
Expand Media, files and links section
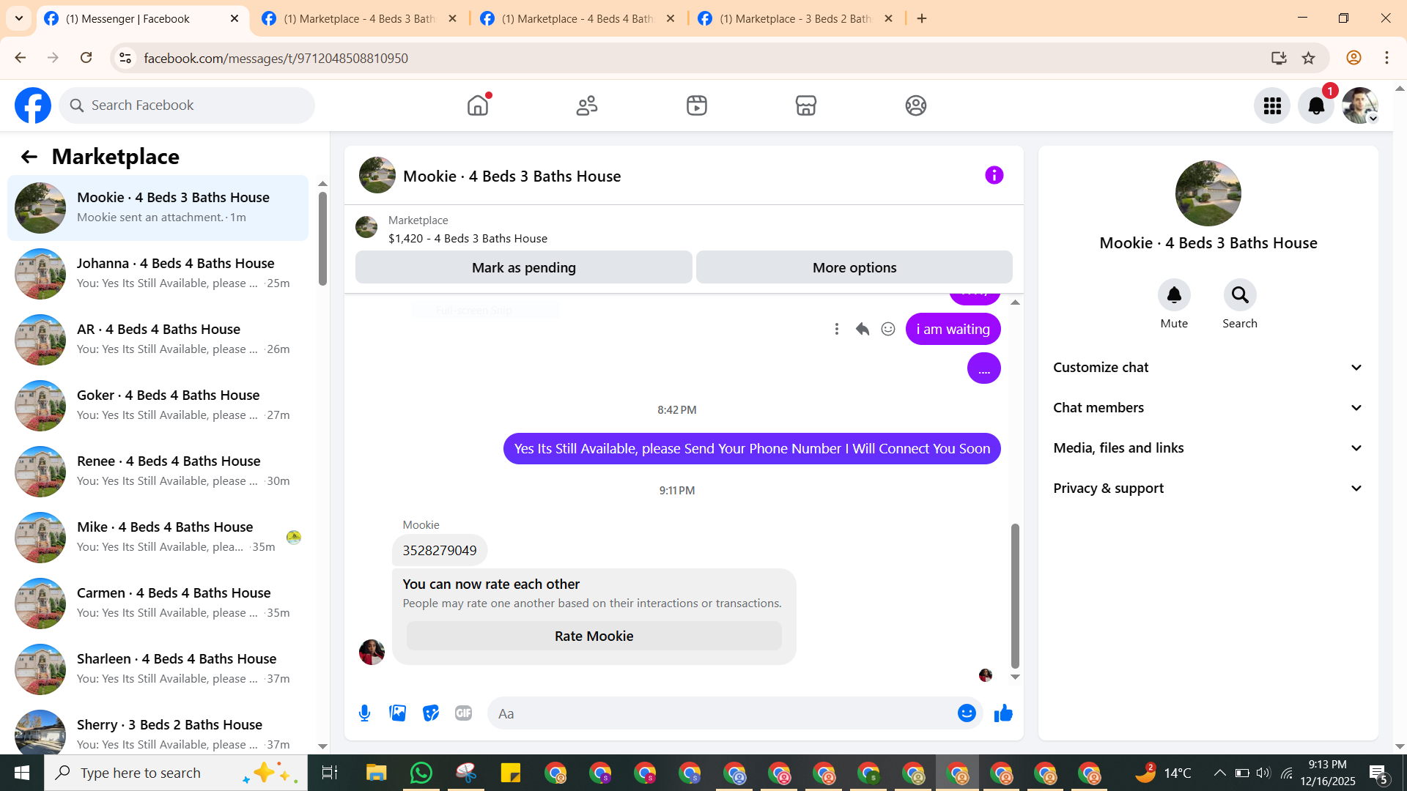coord(1208,448)
